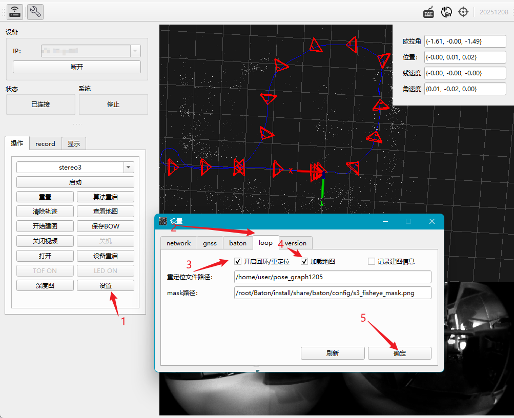Click the settings dialog title icon

click(163, 221)
